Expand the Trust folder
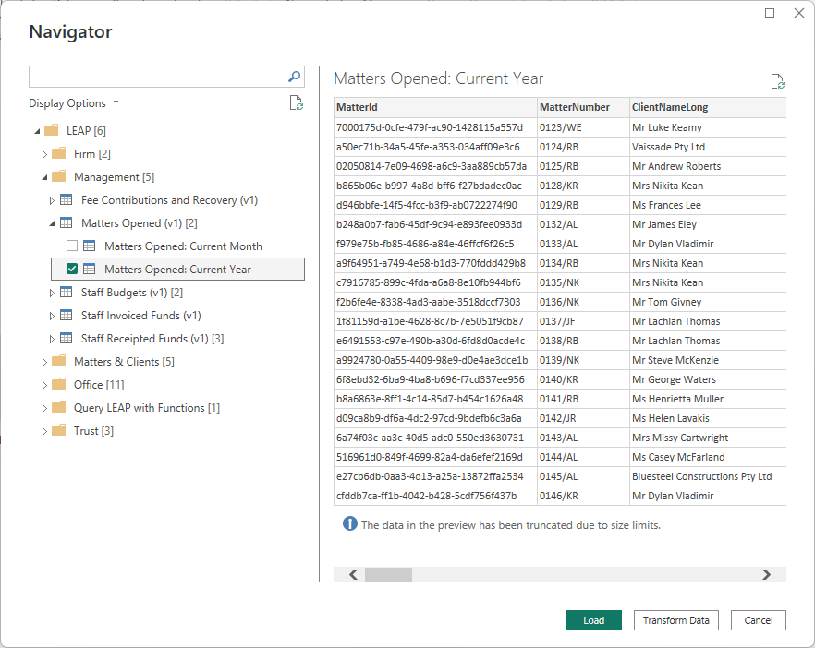This screenshot has width=815, height=648. [44, 430]
